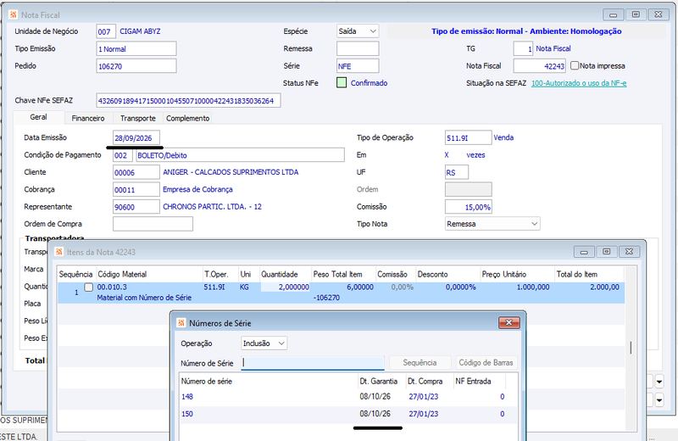Switch to the Complemento tab
This screenshot has height=441, width=678.
pyautogui.click(x=187, y=118)
